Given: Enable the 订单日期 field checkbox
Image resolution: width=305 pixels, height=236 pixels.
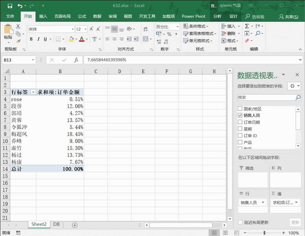Looking at the screenshot, I should 240,122.
